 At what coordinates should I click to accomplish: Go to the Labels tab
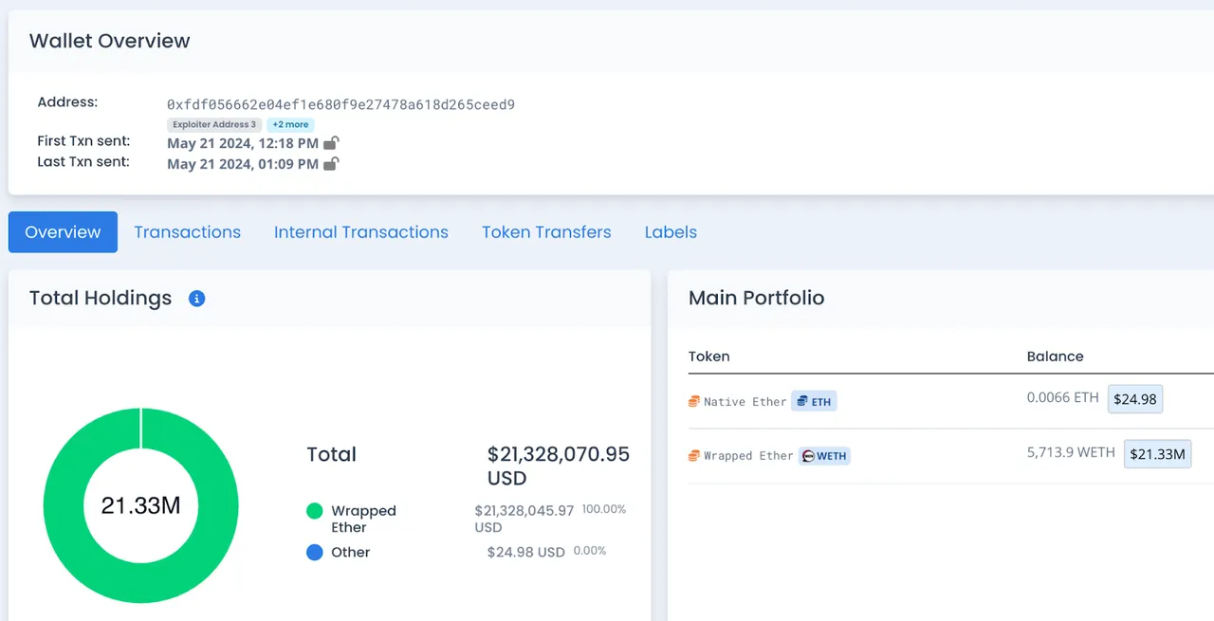tap(671, 232)
